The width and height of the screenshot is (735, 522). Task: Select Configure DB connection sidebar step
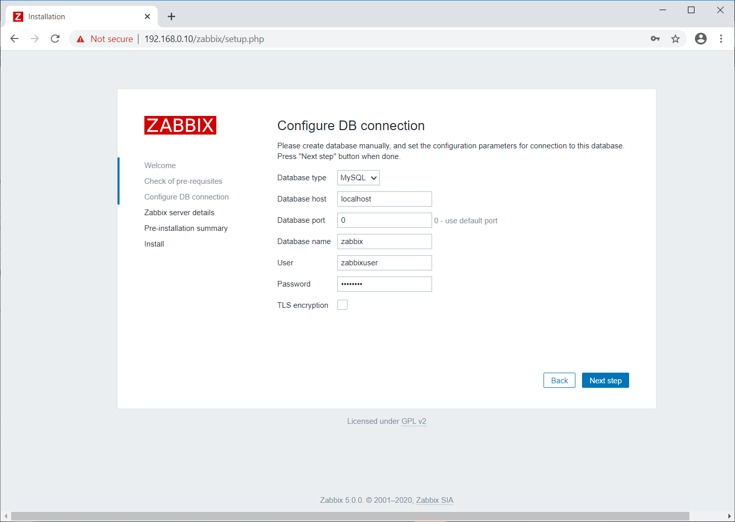[186, 197]
